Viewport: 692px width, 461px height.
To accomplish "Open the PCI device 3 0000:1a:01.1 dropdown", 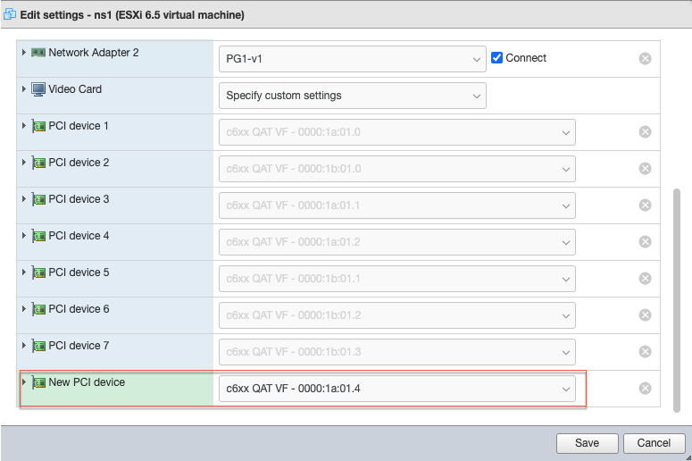I will click(x=396, y=205).
